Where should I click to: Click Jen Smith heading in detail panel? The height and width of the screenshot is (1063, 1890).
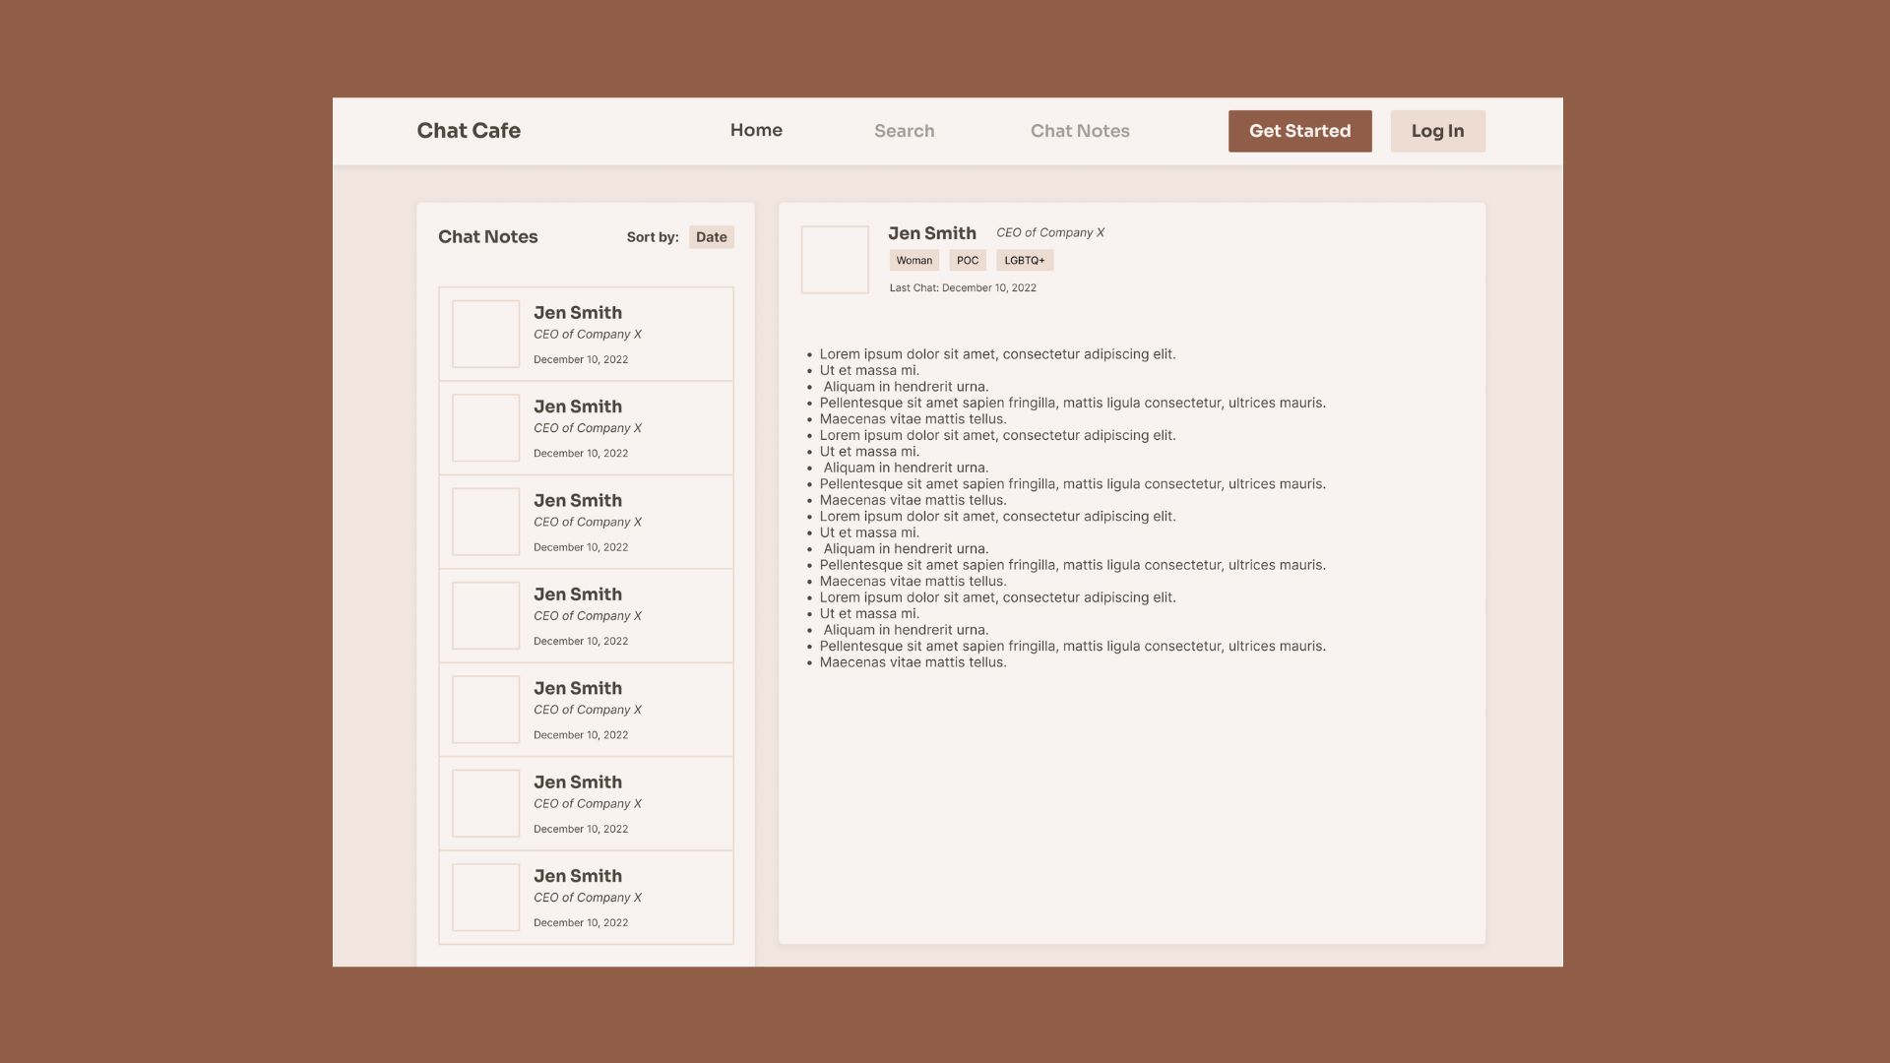click(931, 233)
